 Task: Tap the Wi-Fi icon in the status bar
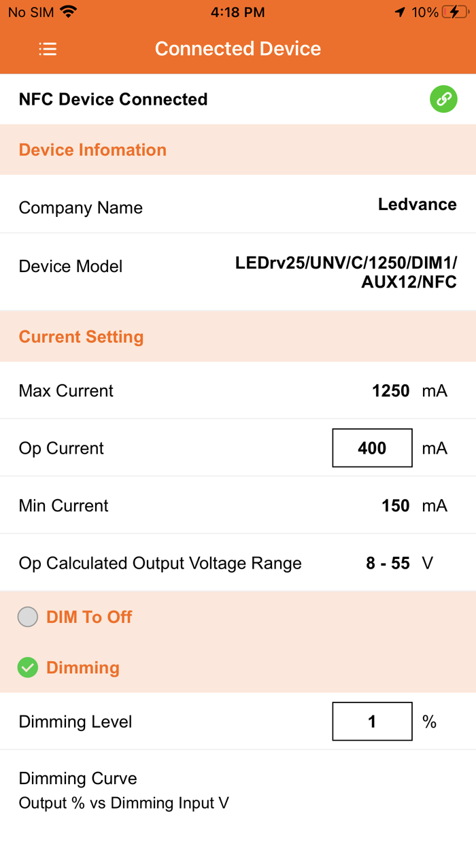(x=67, y=11)
